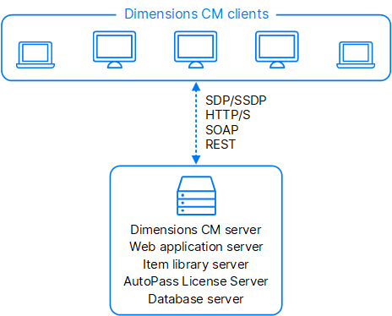Click the SDP/SSDP protocol label

pyautogui.click(x=236, y=101)
